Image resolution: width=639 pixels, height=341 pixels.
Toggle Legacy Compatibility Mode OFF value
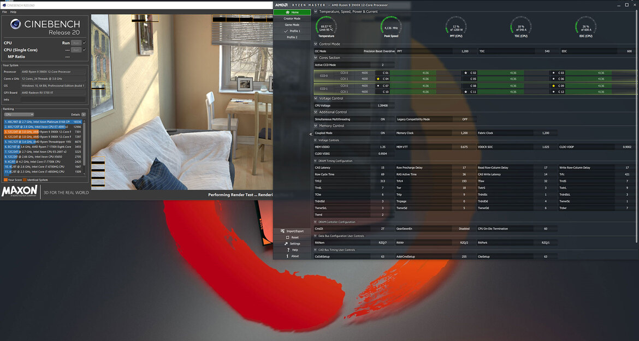coord(465,119)
